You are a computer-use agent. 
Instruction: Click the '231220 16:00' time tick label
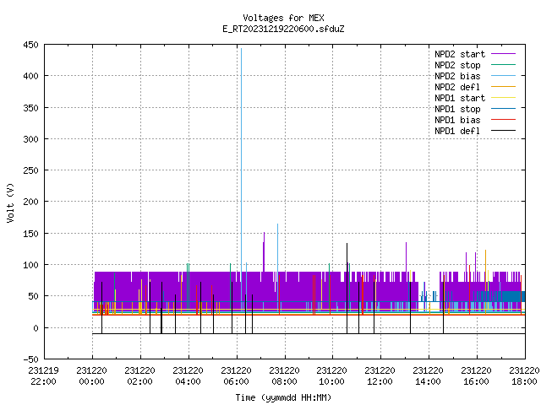pyautogui.click(x=476, y=376)
